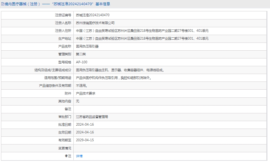Click the 批准日期 row label
The height and width of the screenshot is (163, 270).
tap(65, 125)
